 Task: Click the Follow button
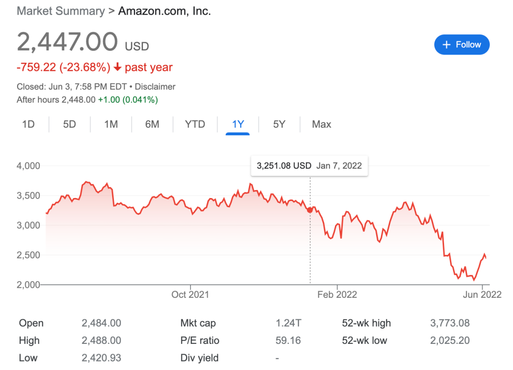click(462, 45)
